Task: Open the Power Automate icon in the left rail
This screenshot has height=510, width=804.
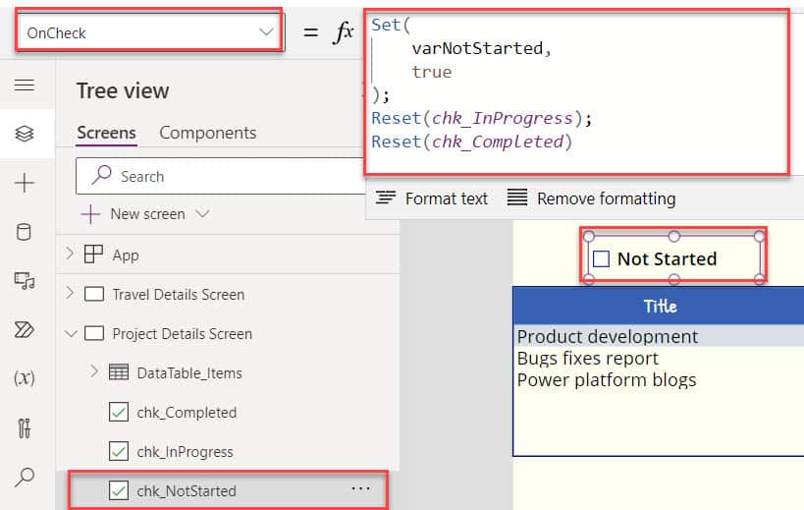Action: coord(25,329)
